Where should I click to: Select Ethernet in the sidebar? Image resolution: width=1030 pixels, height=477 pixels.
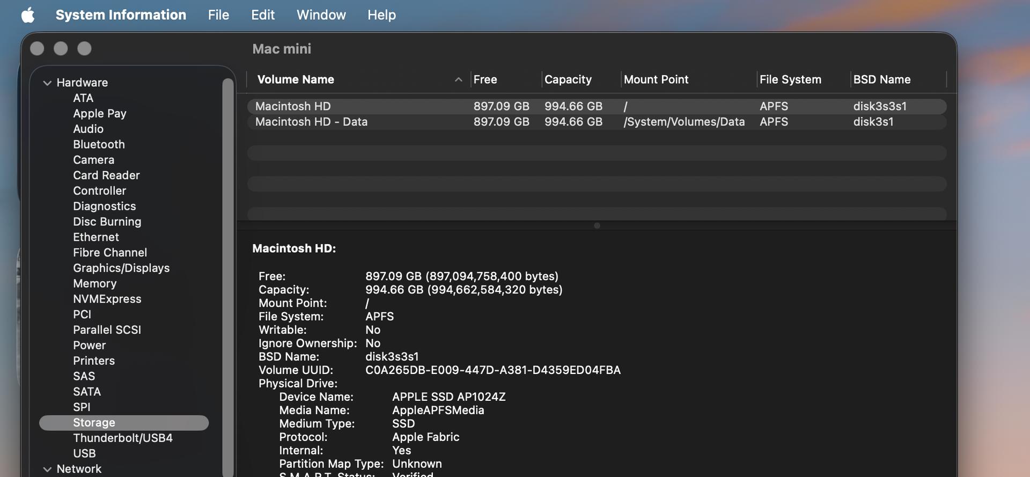(x=96, y=238)
